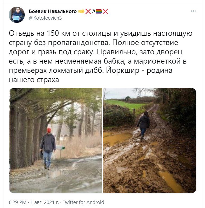The height and width of the screenshot is (208, 205).
Task: Open the 'Twitter for Android' source link
Action: (x=83, y=202)
